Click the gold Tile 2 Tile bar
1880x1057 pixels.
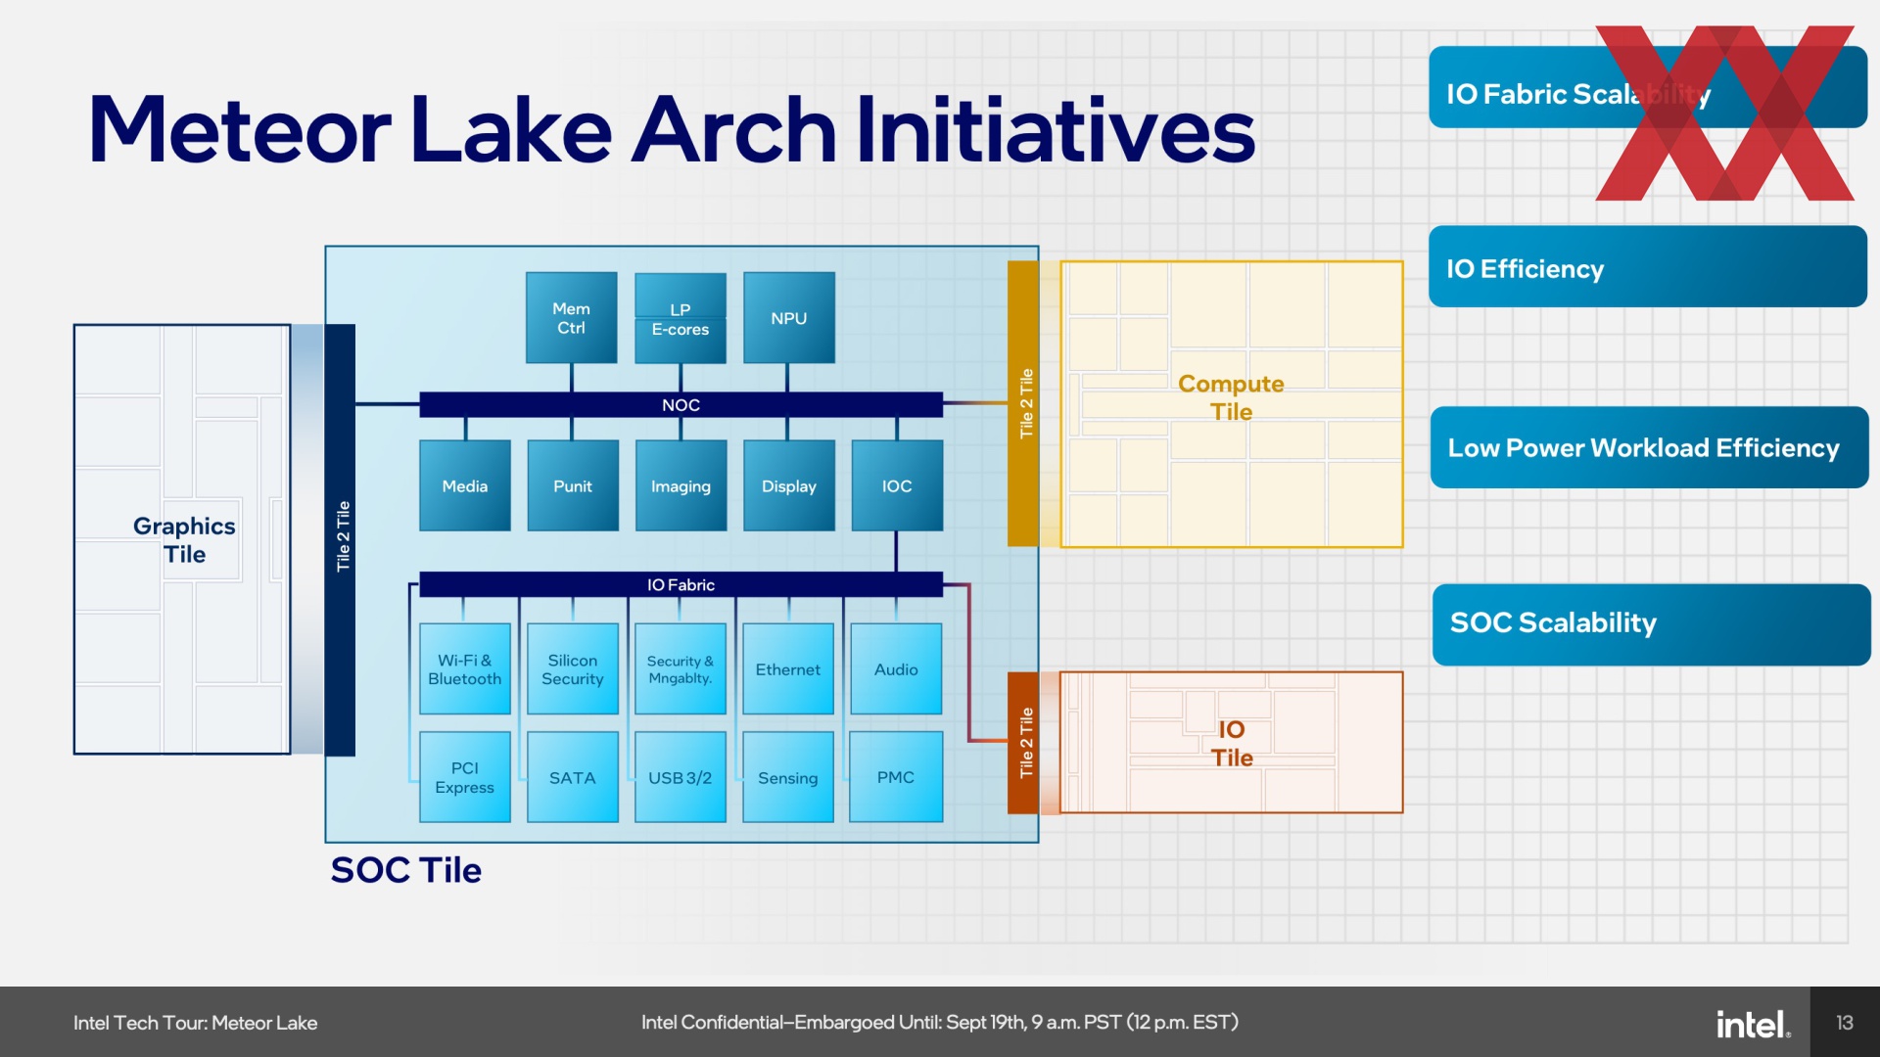coord(1023,403)
